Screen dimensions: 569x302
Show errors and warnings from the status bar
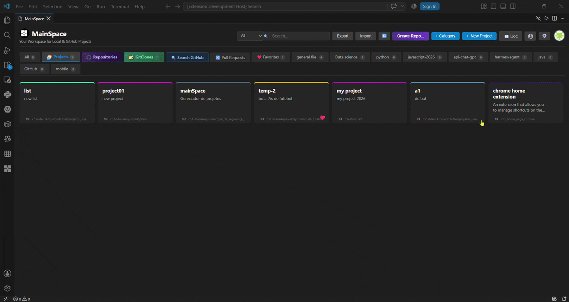22,299
